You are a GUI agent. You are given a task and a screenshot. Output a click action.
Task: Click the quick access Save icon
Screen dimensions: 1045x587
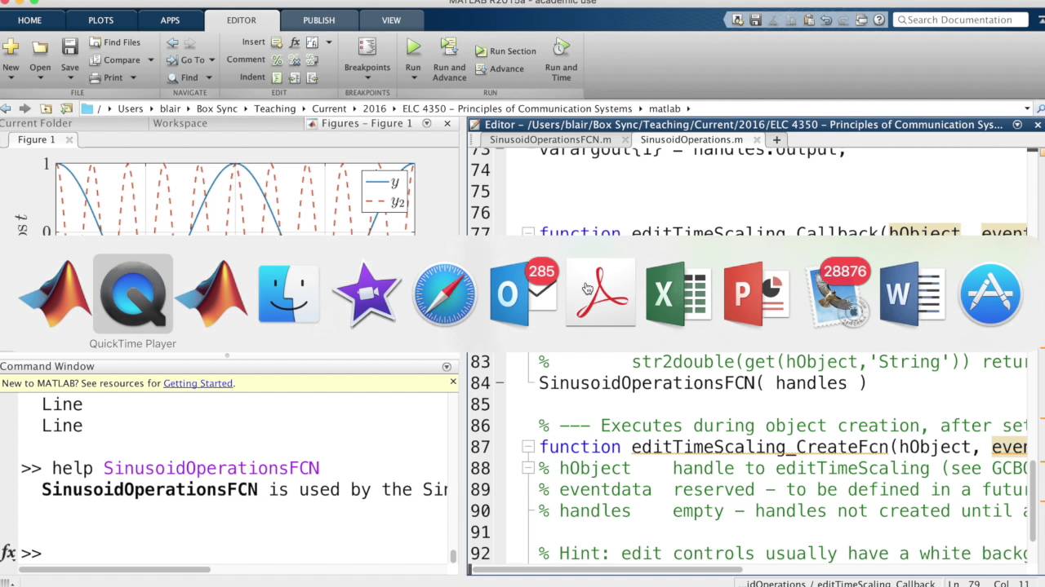755,20
